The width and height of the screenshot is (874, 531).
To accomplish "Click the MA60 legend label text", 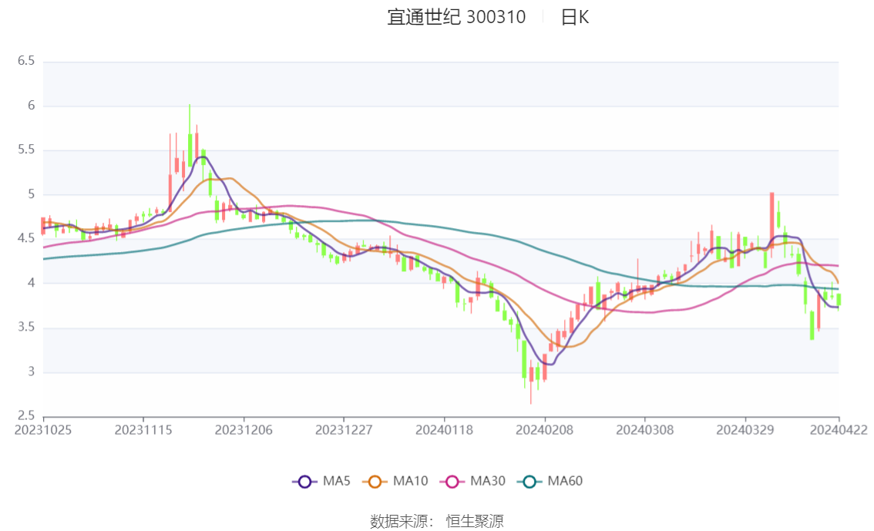I will click(x=565, y=482).
